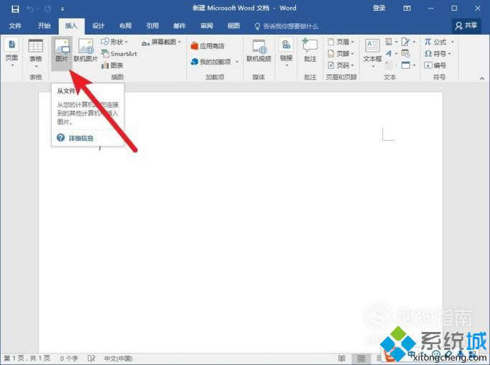Open the 形状 shapes gallery
Screen dimensions: 490x365
(x=114, y=42)
